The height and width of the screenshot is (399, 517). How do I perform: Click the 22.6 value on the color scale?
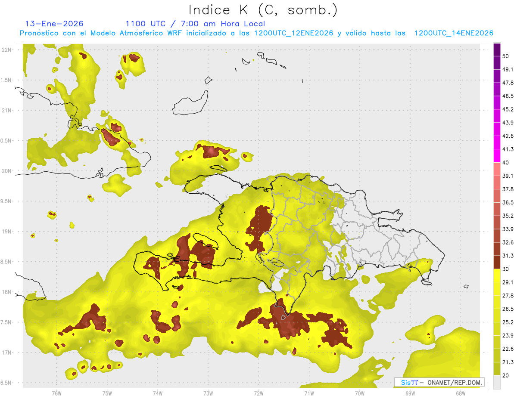[x=508, y=349]
